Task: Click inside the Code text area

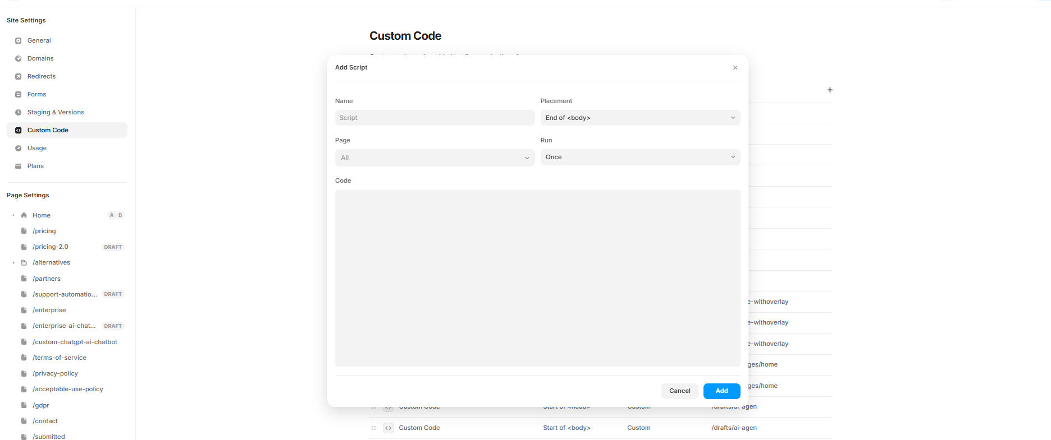Action: (537, 278)
